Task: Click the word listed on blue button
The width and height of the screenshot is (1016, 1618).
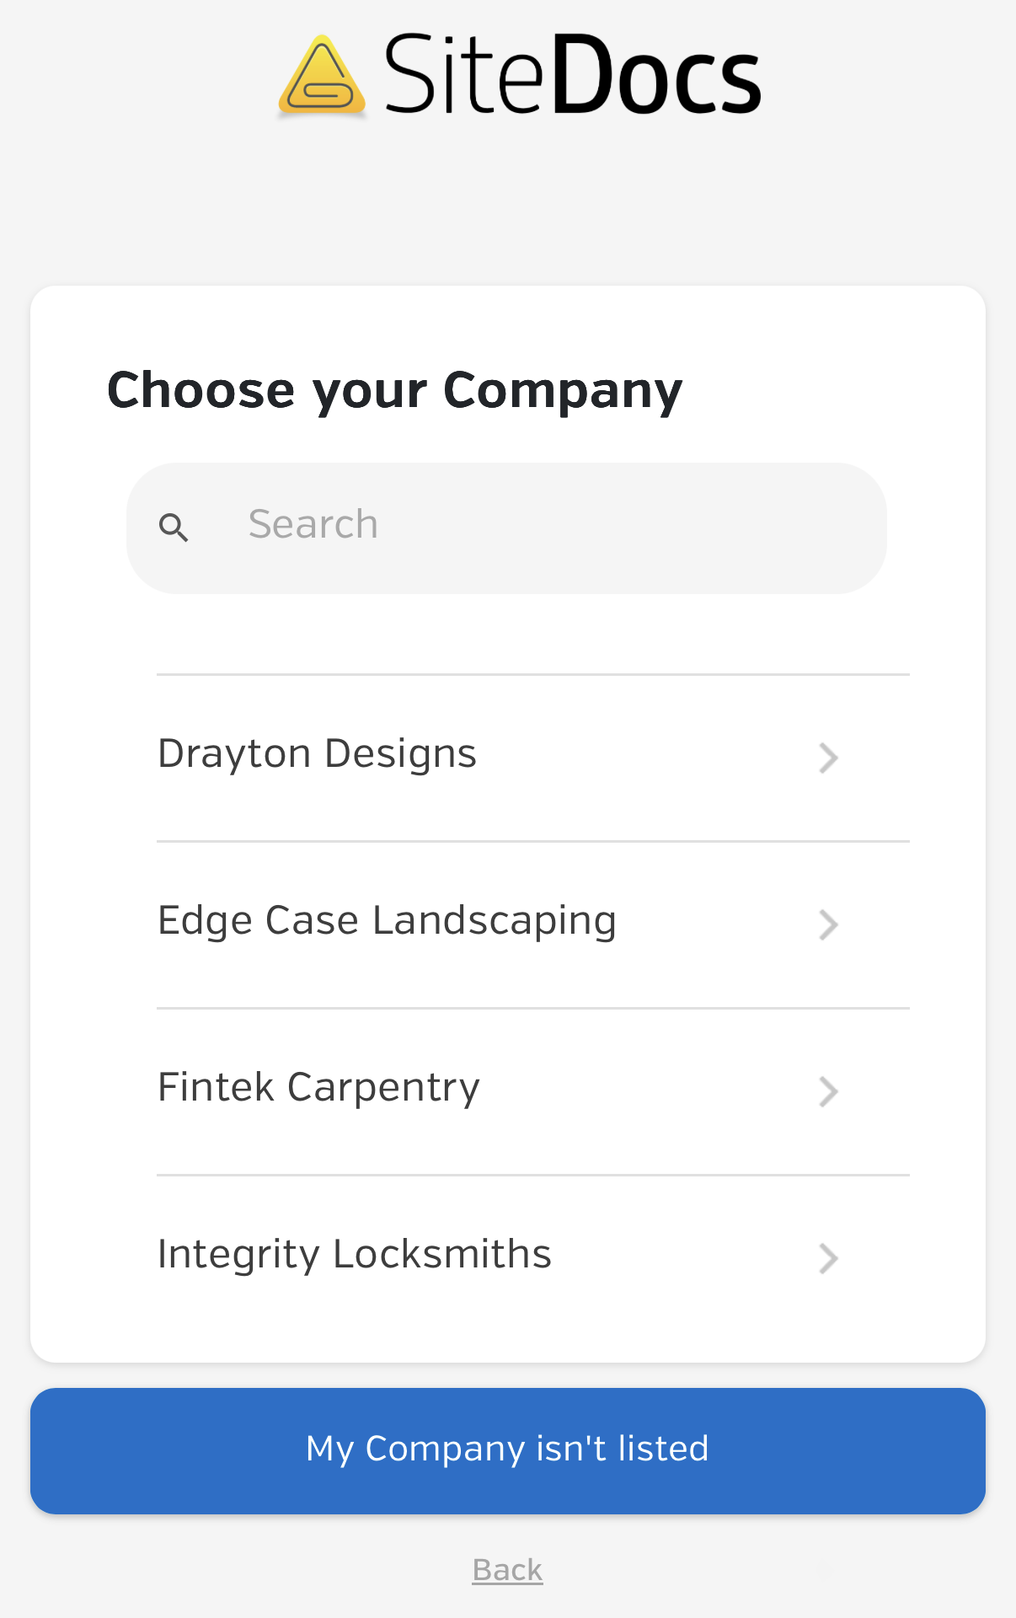Action: [664, 1449]
